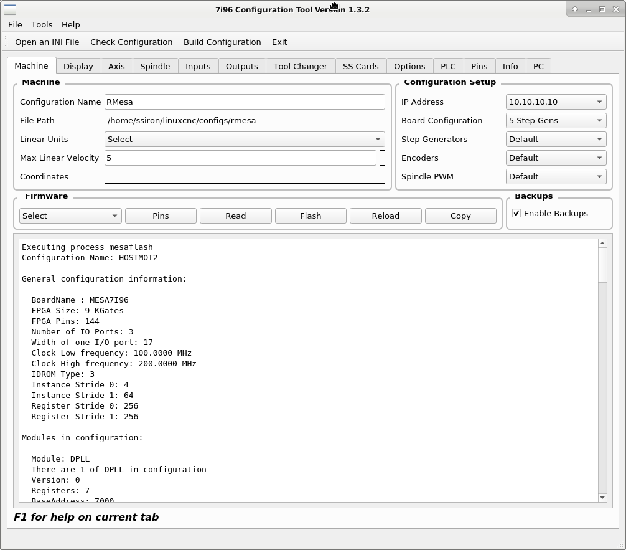Click the log scroll down arrow

tap(602, 498)
